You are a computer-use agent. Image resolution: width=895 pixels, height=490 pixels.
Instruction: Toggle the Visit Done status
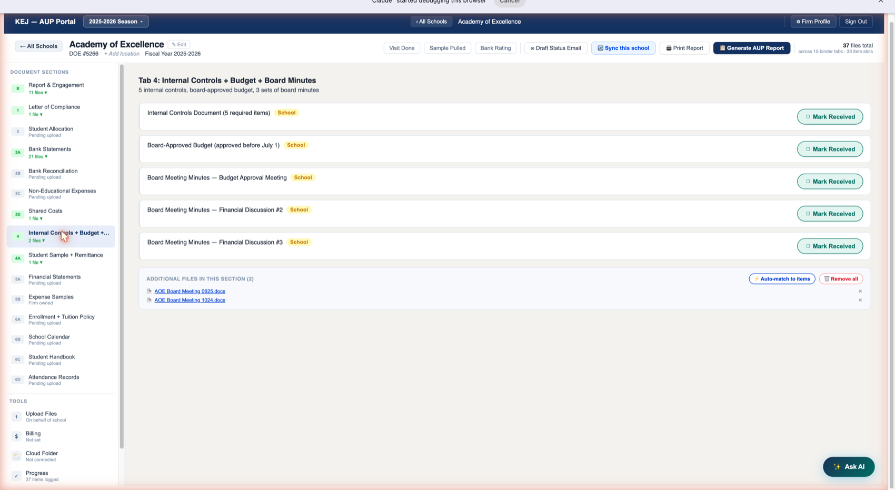(402, 48)
